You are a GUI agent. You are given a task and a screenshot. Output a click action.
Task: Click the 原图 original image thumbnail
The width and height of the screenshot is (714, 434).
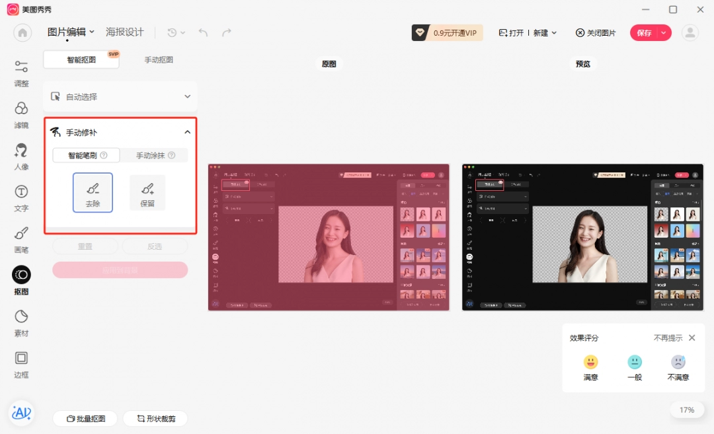(x=329, y=237)
